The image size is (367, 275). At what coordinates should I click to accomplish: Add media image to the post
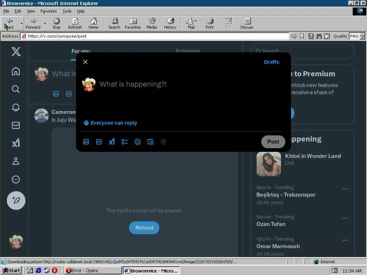click(86, 142)
